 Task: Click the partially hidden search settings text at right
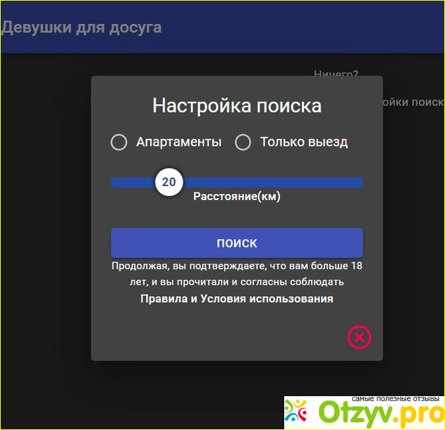click(x=413, y=102)
